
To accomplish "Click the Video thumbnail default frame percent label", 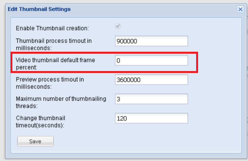I will (55, 64).
